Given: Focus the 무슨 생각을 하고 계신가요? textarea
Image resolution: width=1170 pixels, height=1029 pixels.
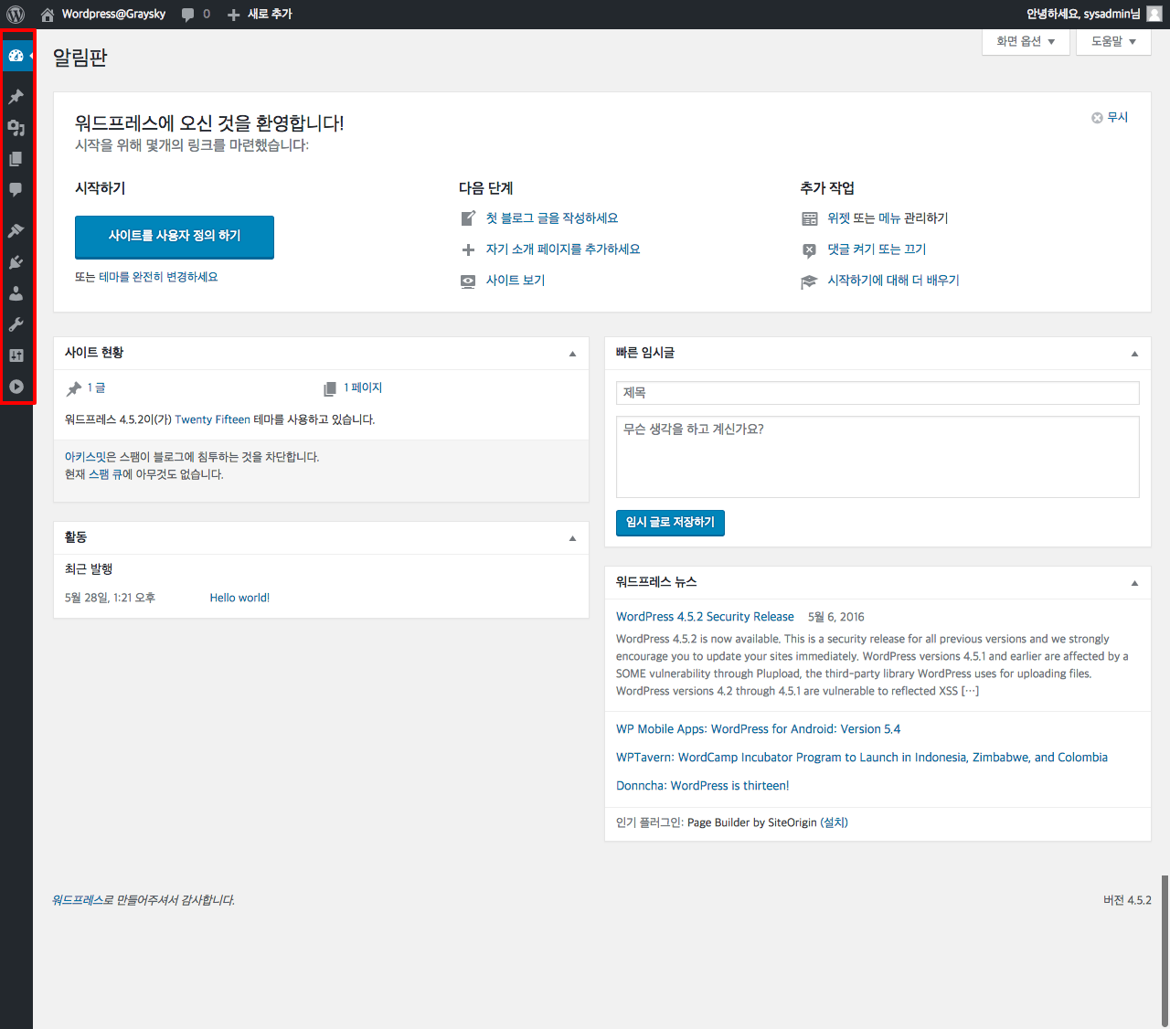Looking at the screenshot, I should (x=877, y=457).
